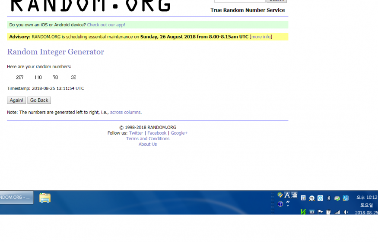This screenshot has width=378, height=242.
Task: Click the blue display tray icon beside V3
Action: (x=312, y=212)
